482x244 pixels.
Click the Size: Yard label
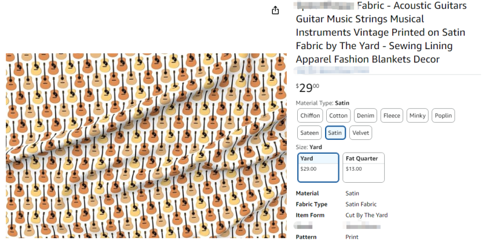(x=309, y=147)
